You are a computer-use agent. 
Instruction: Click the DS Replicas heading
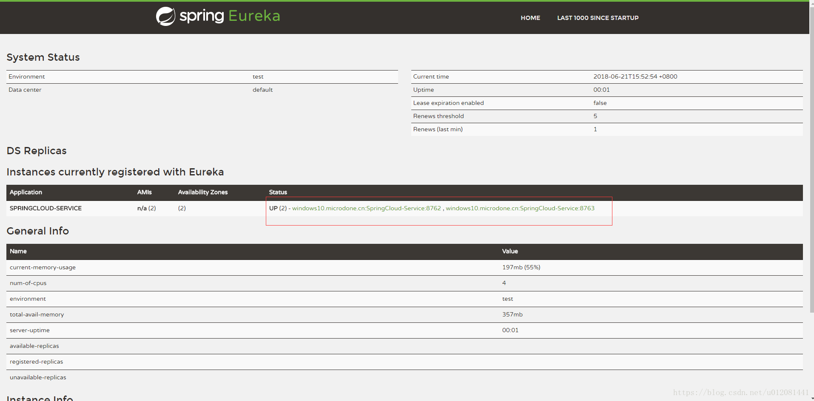(37, 151)
